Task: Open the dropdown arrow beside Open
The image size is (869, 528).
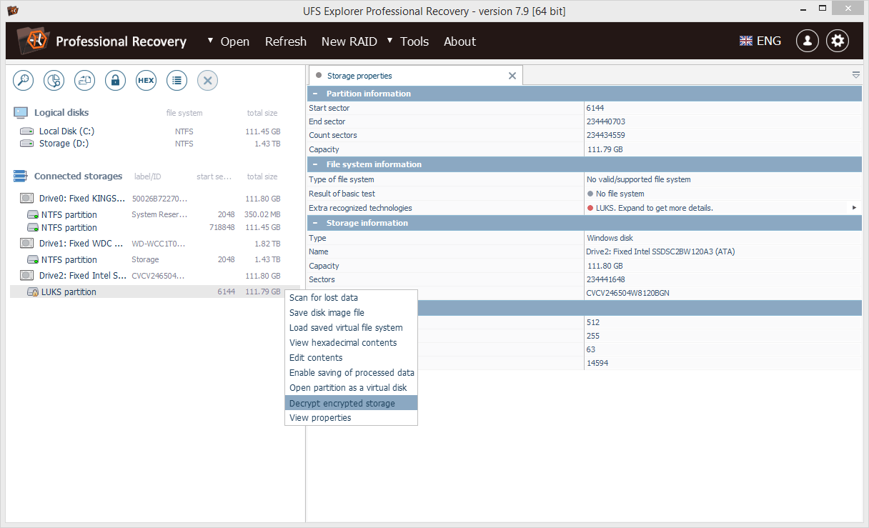Action: 210,40
